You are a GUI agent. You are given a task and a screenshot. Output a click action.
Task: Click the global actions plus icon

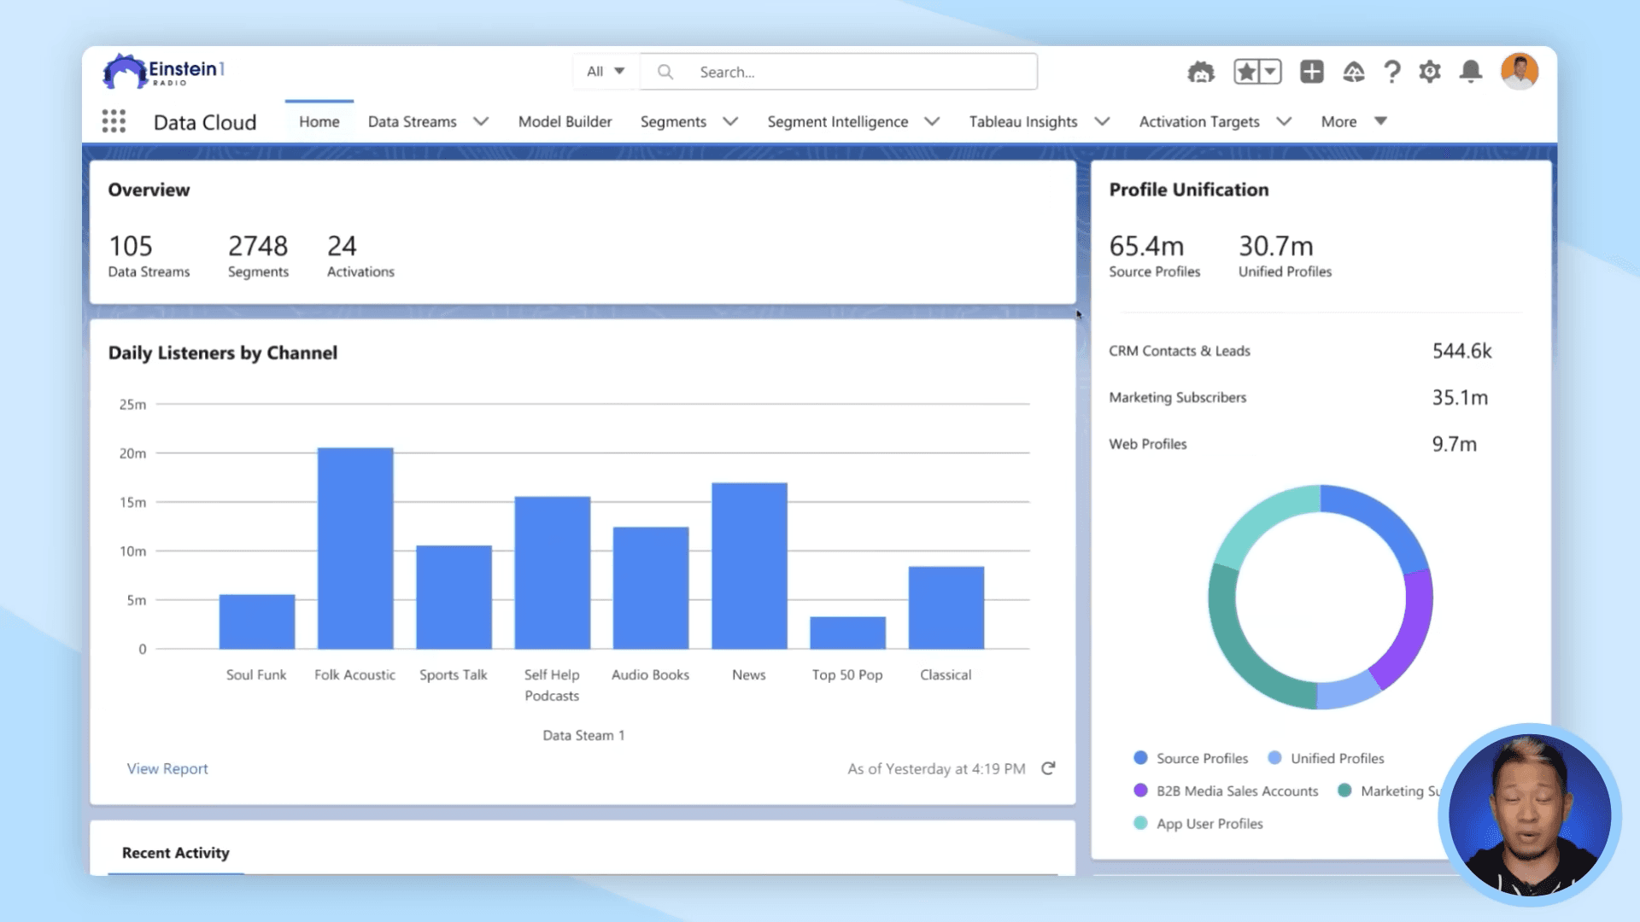(x=1312, y=72)
